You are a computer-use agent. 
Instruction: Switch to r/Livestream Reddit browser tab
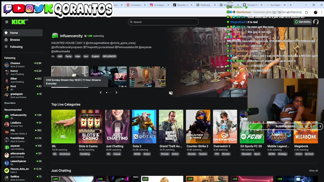pos(136,5)
